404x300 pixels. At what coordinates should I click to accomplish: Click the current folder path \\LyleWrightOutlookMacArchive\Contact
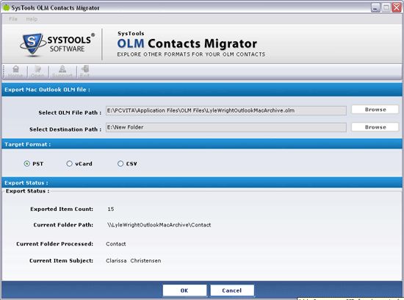[x=159, y=225]
